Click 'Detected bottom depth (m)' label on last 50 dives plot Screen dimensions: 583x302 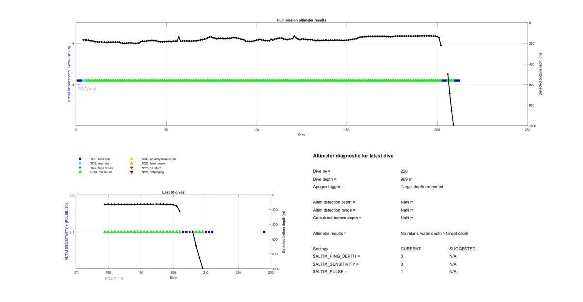[x=283, y=232]
